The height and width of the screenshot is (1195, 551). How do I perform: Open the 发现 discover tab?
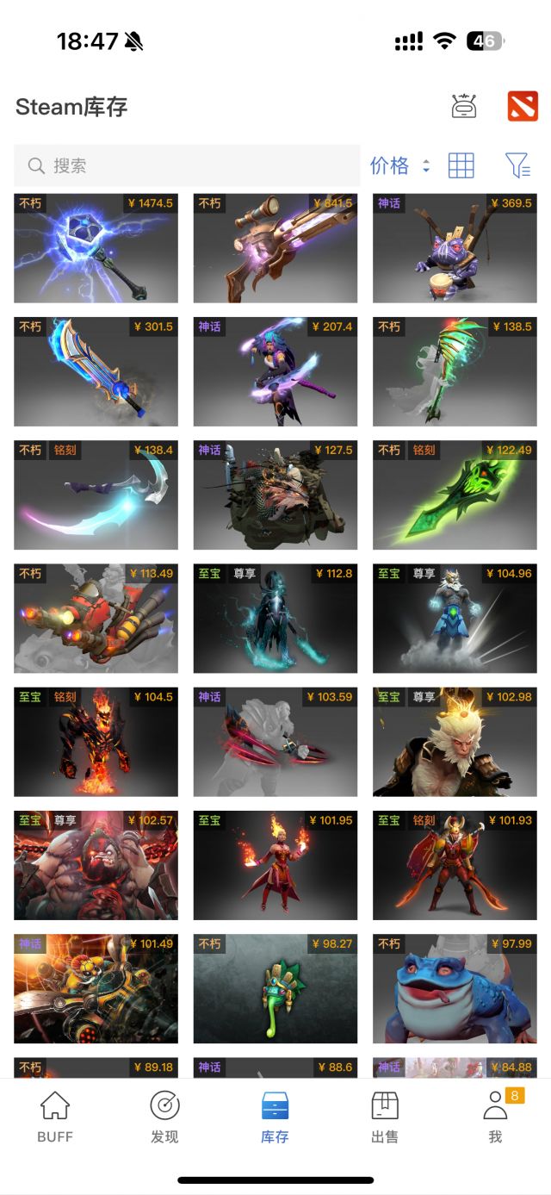click(x=164, y=1117)
